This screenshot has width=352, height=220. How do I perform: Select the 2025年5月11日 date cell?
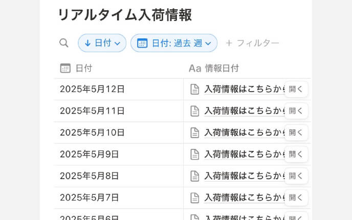pos(119,111)
